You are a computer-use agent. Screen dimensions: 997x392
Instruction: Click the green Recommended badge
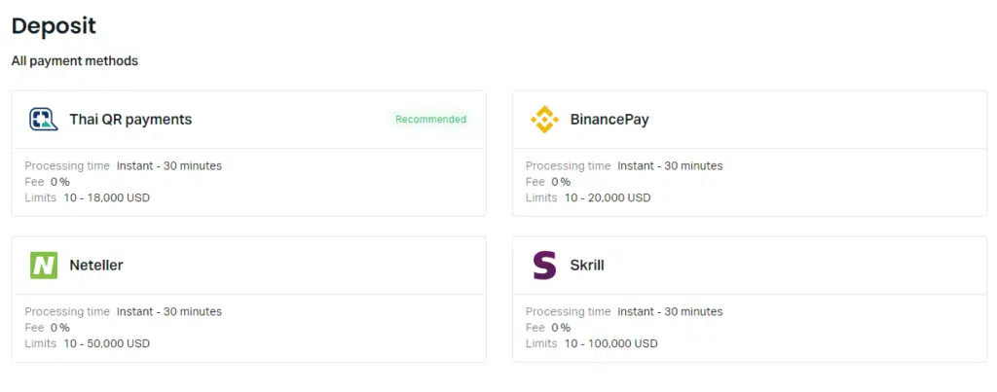(430, 120)
